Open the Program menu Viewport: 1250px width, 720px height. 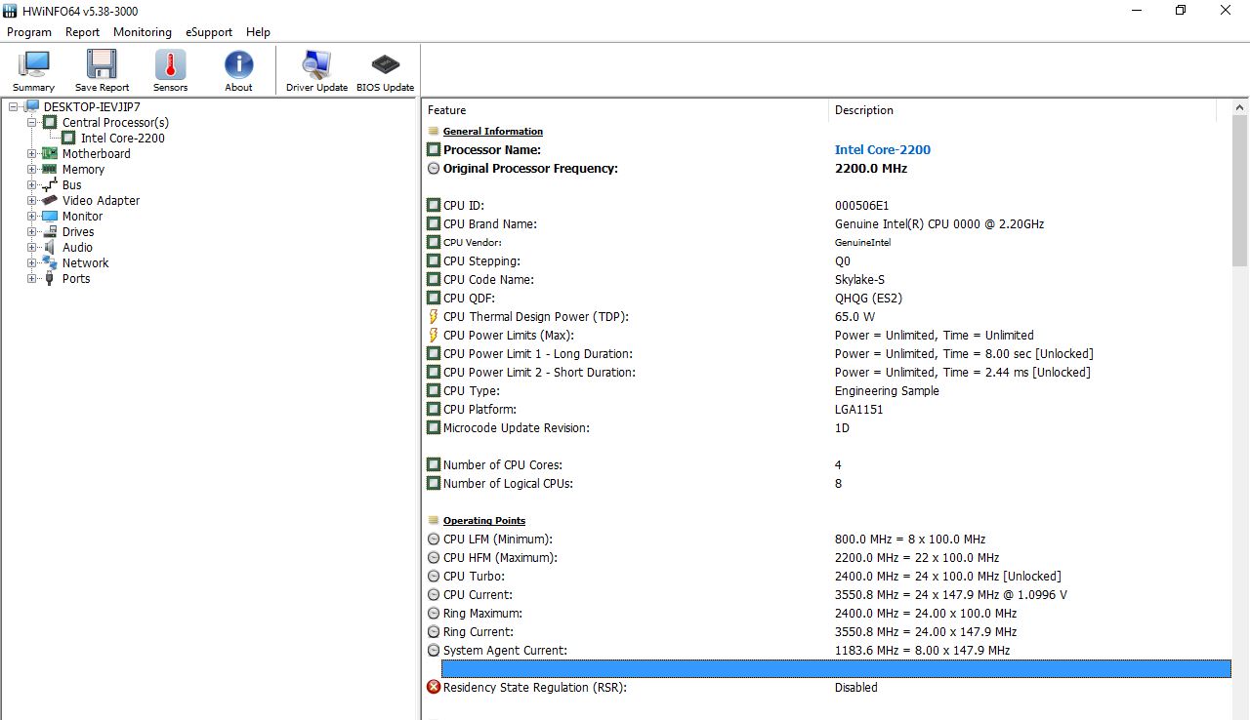click(29, 32)
